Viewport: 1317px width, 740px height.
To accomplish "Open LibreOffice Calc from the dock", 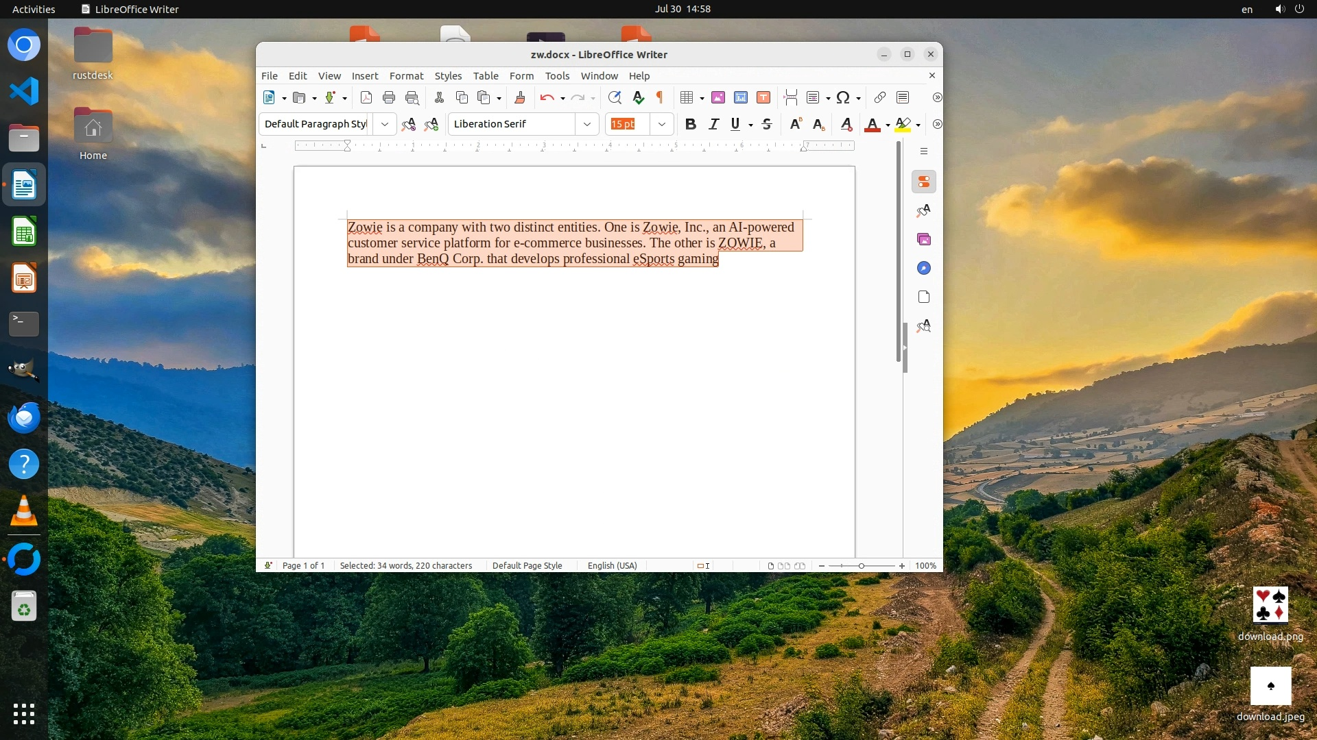I will [x=24, y=232].
